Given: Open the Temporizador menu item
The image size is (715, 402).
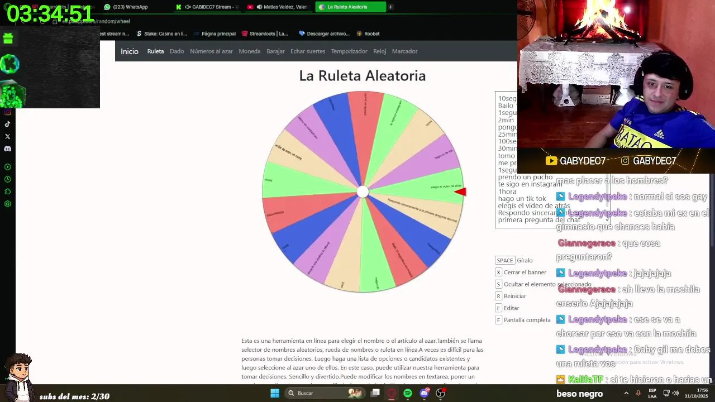Looking at the screenshot, I should 349,51.
